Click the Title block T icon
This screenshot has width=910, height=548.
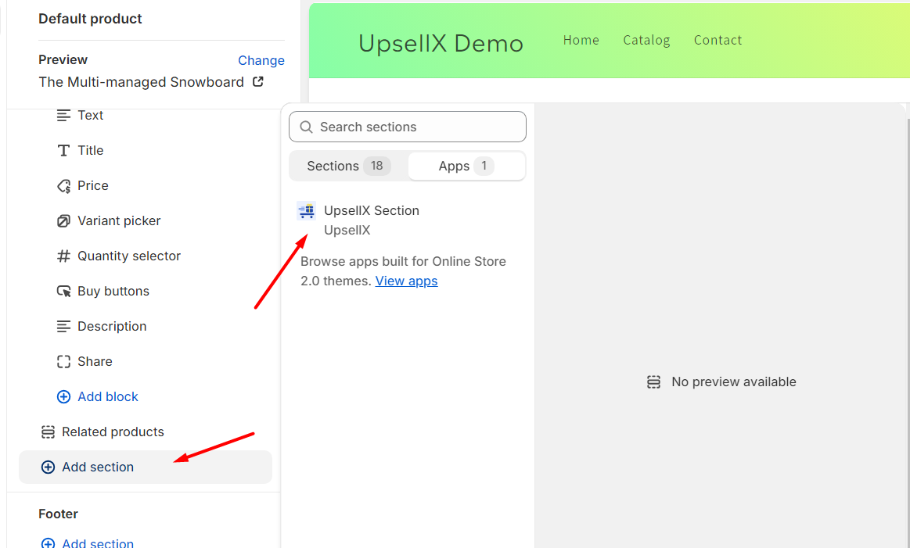click(63, 151)
